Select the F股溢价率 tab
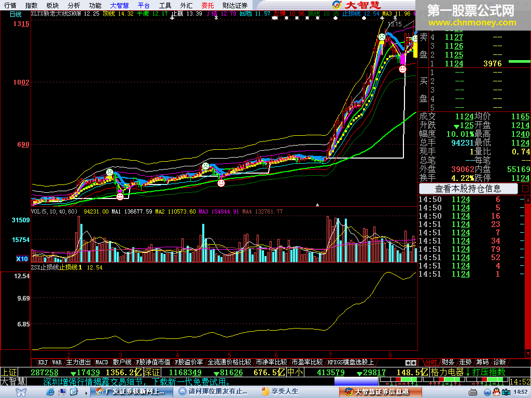The height and width of the screenshot is (398, 531). point(189,362)
